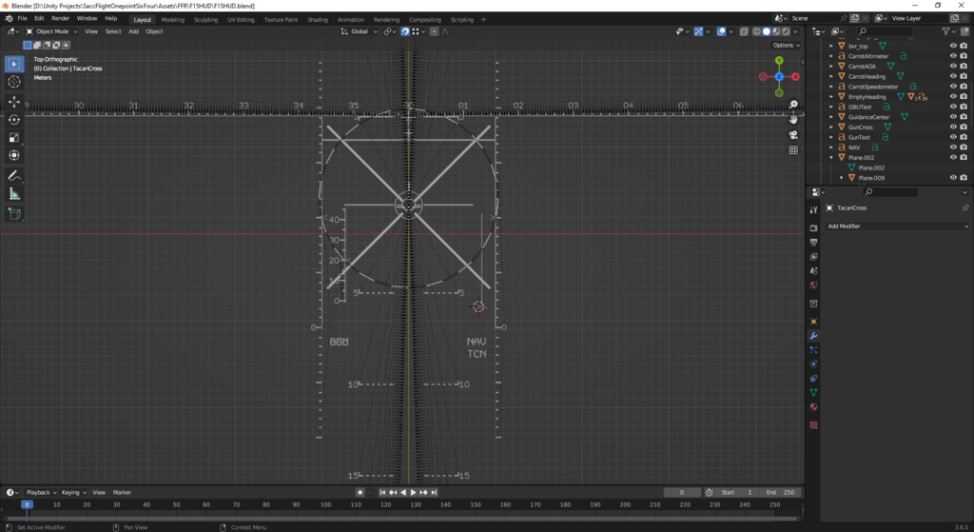Open the viewport Options dropdown
The image size is (974, 532).
(x=787, y=46)
